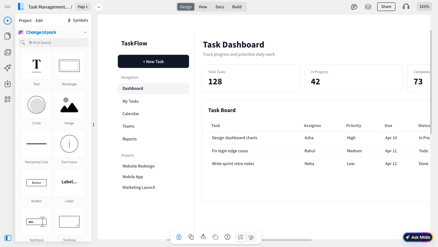Image resolution: width=438 pixels, height=247 pixels.
Task: Click the comments speech bubble icon
Action: [354, 7]
